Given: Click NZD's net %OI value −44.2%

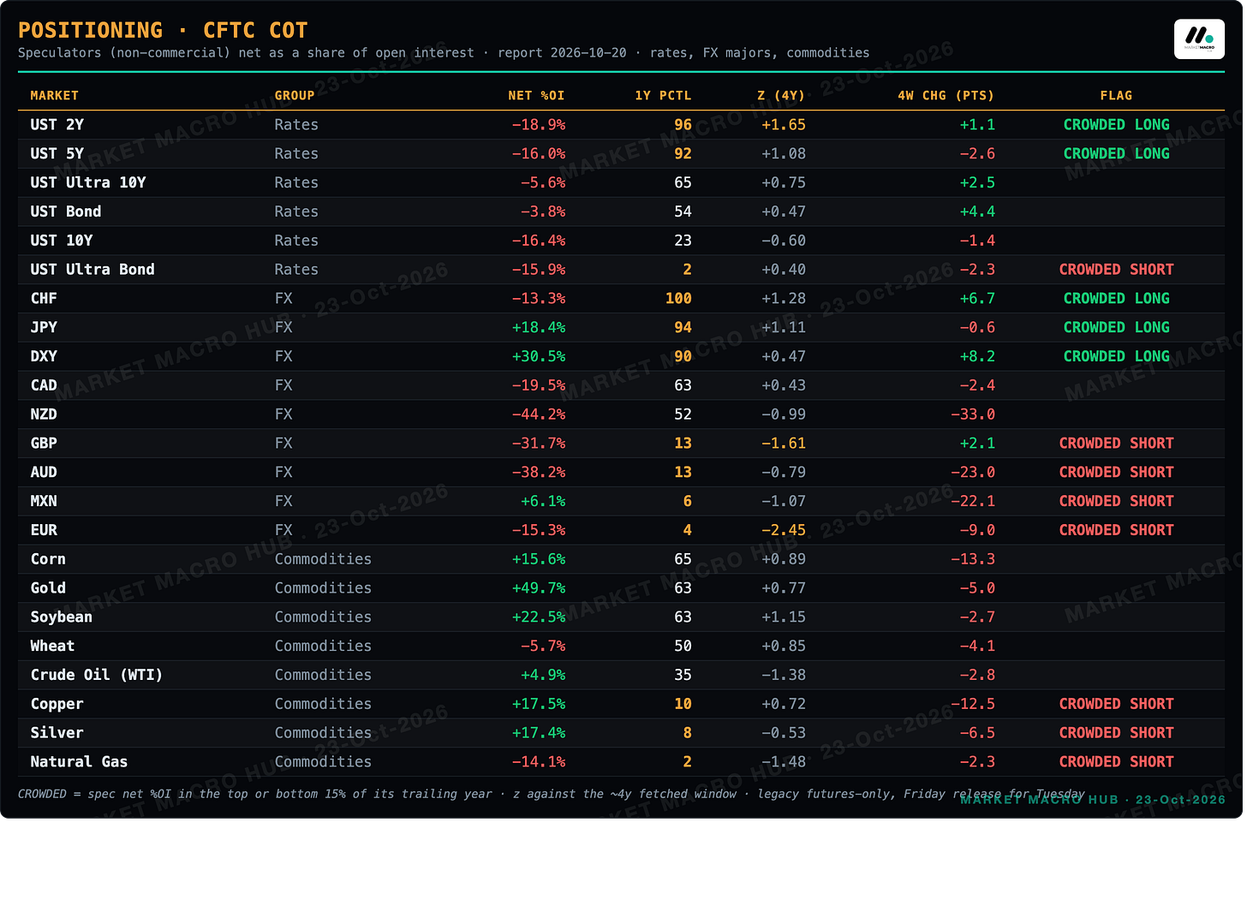Looking at the screenshot, I should pyautogui.click(x=539, y=414).
